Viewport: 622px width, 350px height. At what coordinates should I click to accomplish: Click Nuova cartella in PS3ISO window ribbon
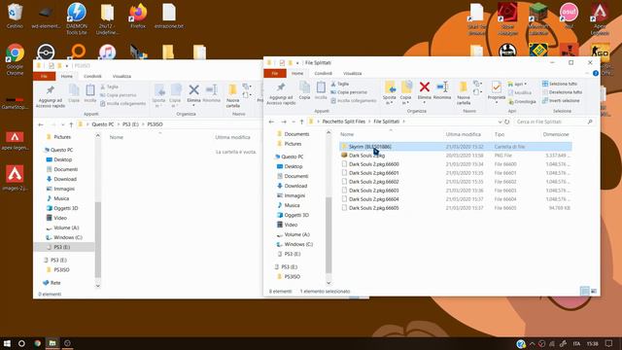coord(233,96)
